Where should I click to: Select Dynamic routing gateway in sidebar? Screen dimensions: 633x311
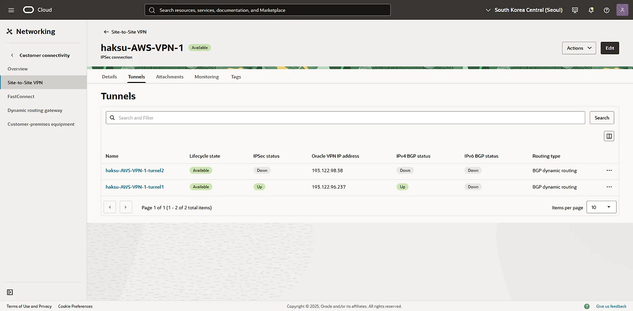pyautogui.click(x=35, y=111)
